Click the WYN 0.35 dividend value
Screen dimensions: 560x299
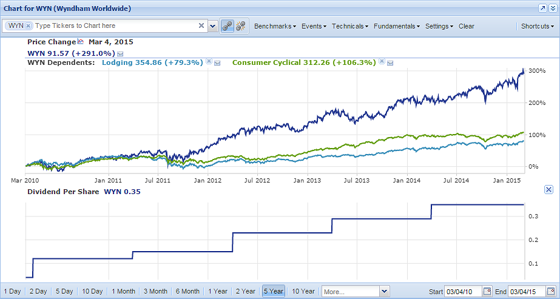click(x=122, y=192)
